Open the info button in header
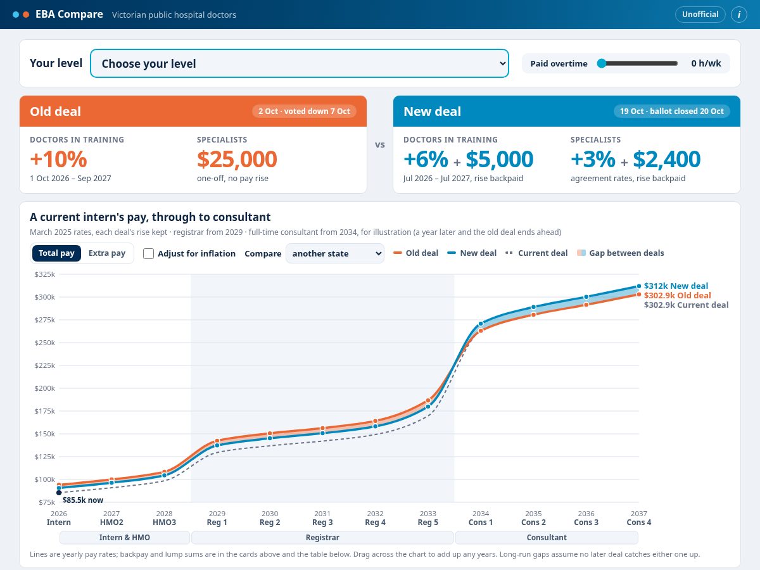Image resolution: width=760 pixels, height=570 pixels. click(739, 15)
